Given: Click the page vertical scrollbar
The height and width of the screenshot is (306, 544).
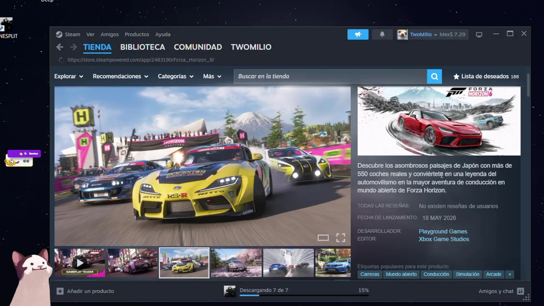Looking at the screenshot, I should click(528, 85).
